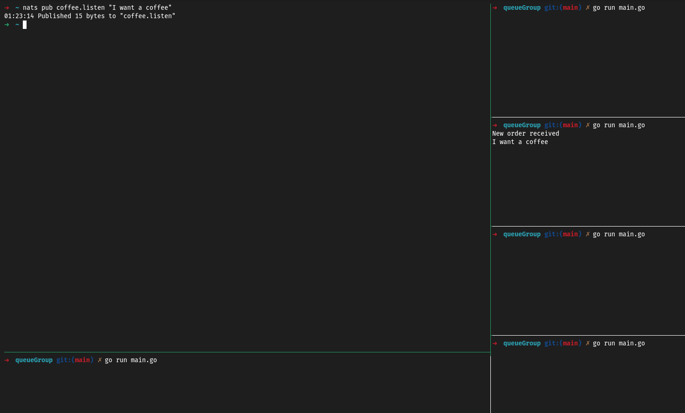Click 'go run main.go' in bottom-left pane
This screenshot has height=413, width=685.
(x=131, y=360)
